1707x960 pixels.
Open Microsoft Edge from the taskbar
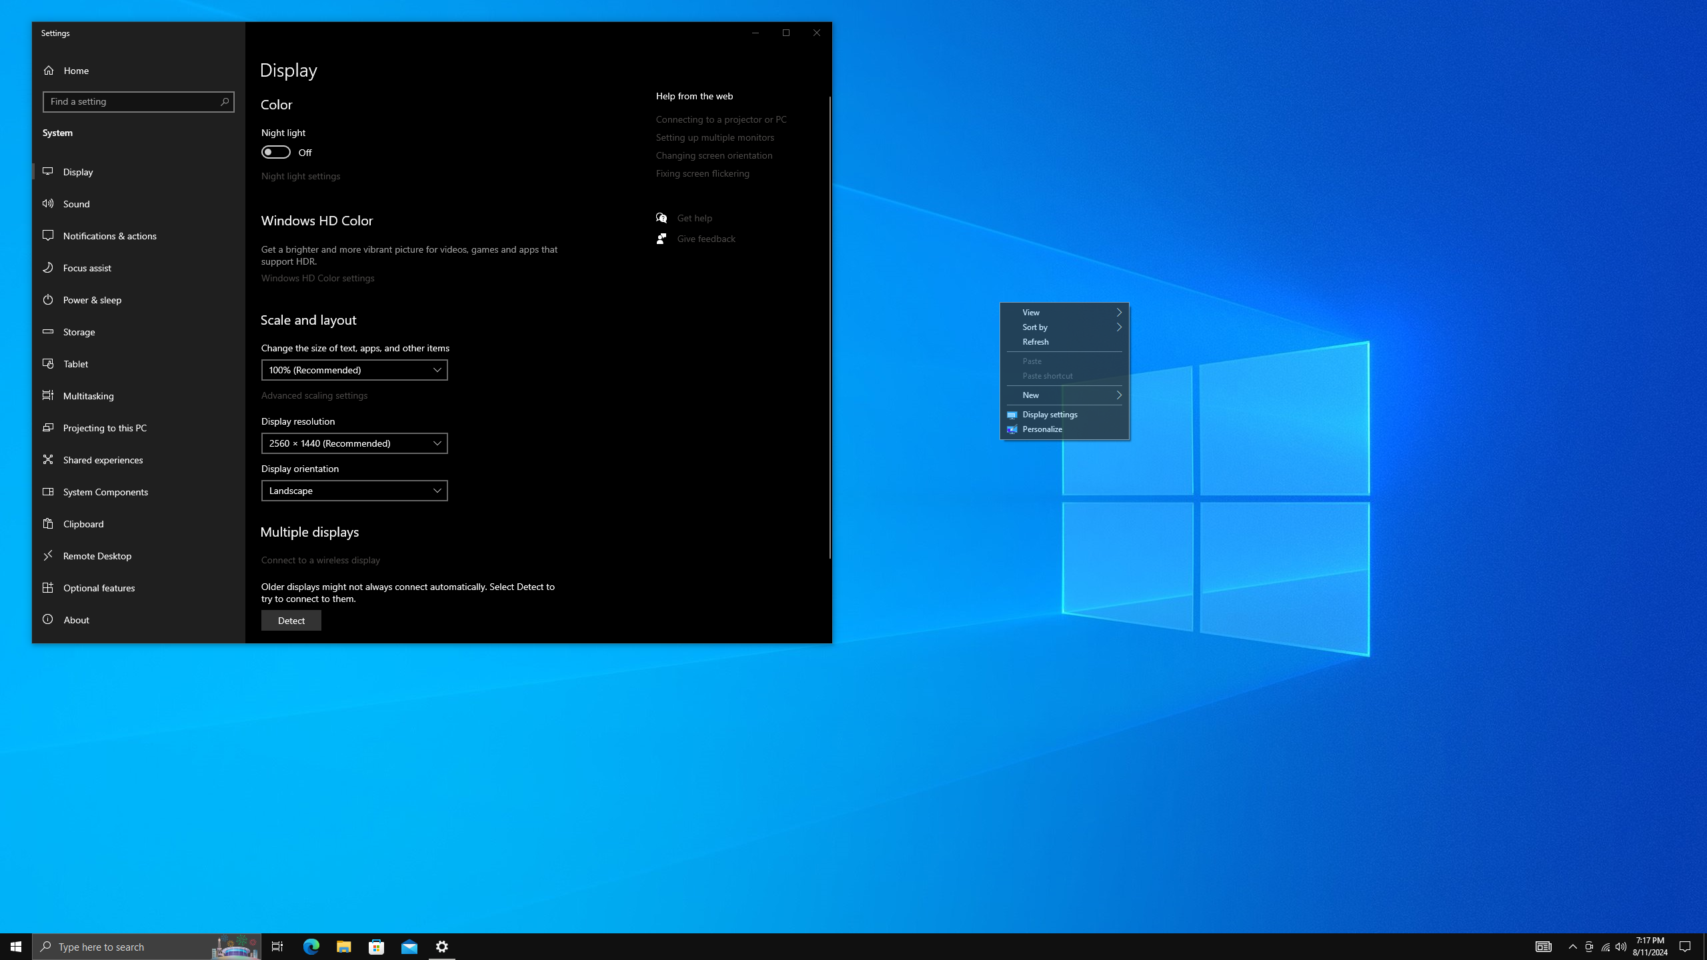click(311, 946)
